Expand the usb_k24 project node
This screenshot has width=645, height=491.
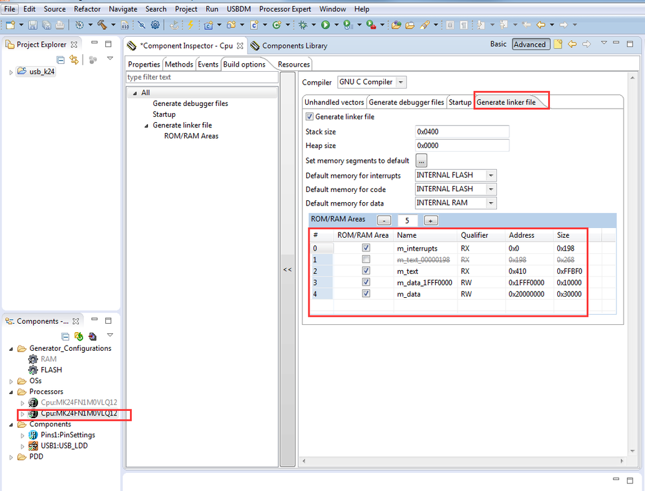point(11,72)
